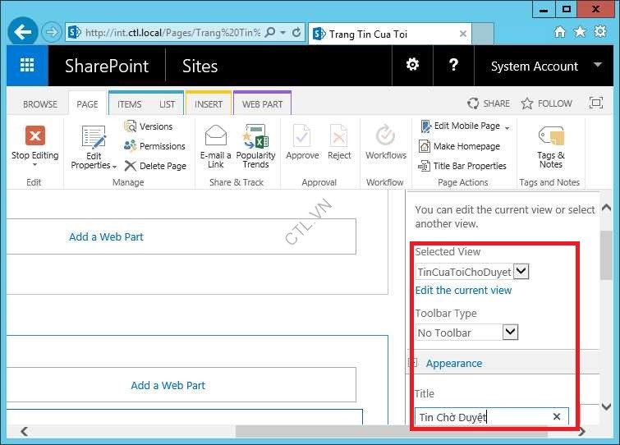Open the Toolbar Type dropdown
The height and width of the screenshot is (445, 620).
(510, 332)
